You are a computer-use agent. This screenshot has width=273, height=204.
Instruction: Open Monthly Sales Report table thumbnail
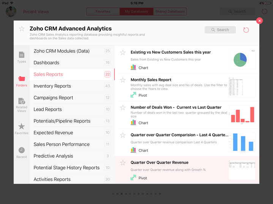(242, 87)
